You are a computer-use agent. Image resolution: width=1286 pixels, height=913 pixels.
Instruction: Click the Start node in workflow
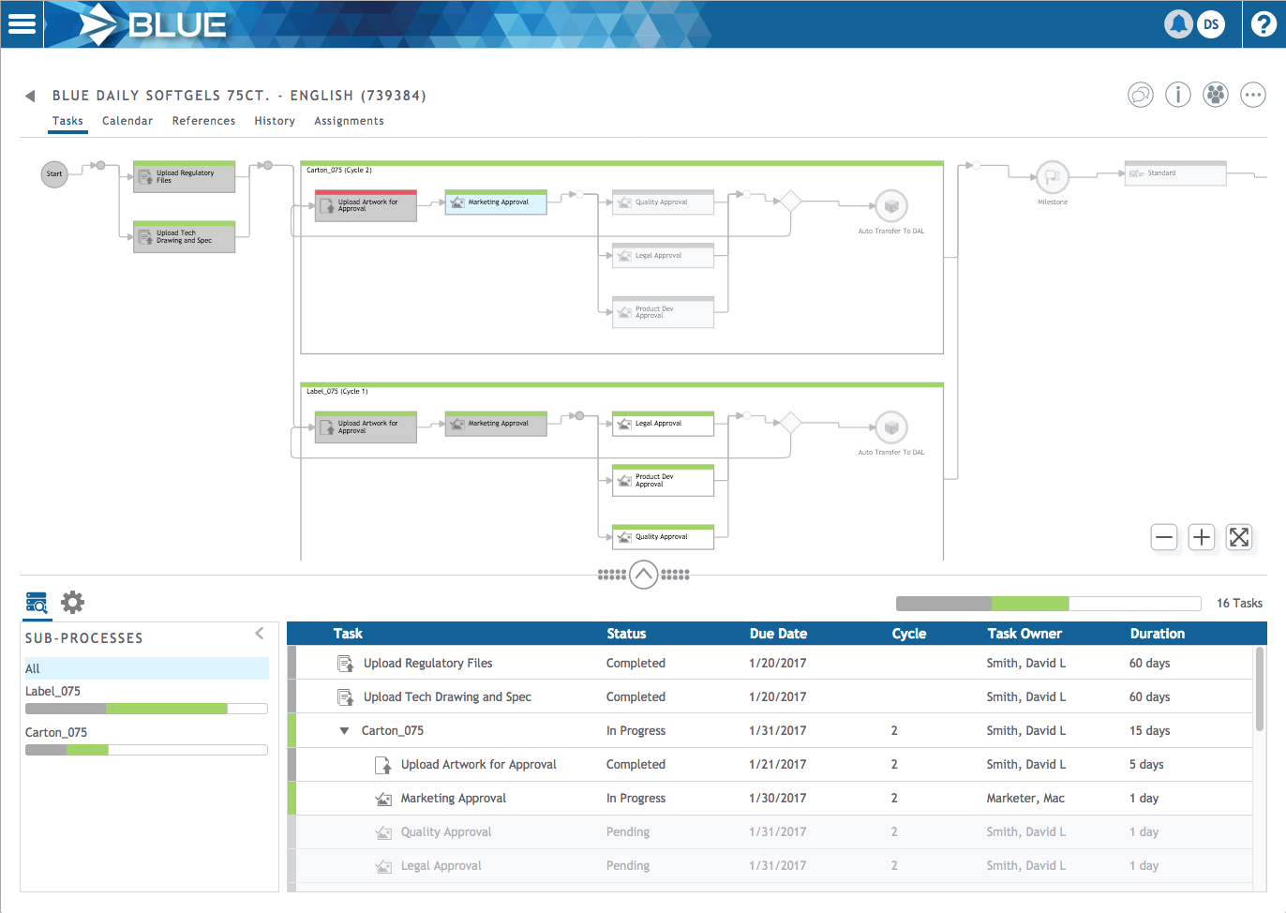[x=54, y=174]
